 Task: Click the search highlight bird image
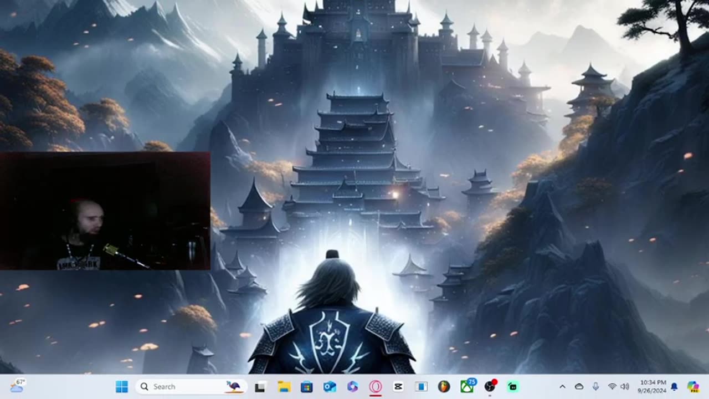pyautogui.click(x=233, y=386)
